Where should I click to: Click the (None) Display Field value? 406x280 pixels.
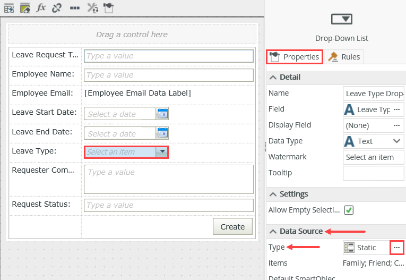pyautogui.click(x=357, y=125)
